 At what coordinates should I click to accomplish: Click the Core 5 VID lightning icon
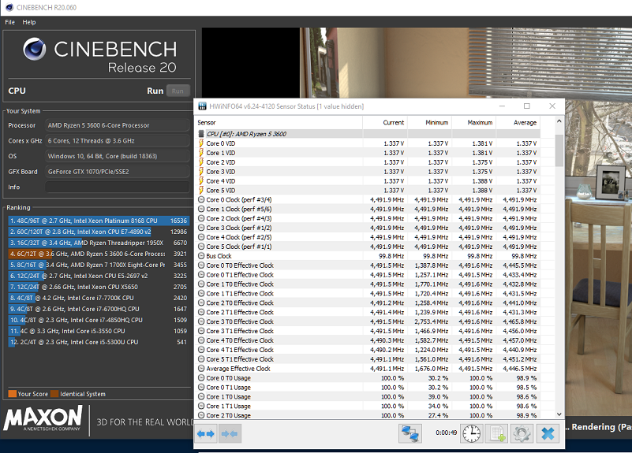point(201,191)
